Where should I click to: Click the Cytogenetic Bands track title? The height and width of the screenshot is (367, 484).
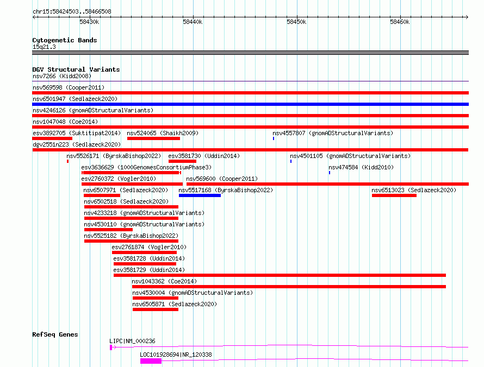(65, 40)
